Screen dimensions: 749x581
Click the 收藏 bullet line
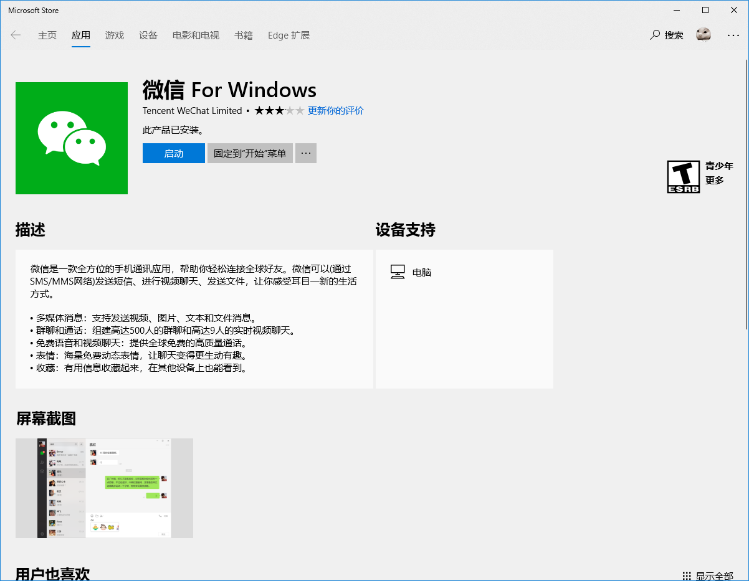coord(139,367)
